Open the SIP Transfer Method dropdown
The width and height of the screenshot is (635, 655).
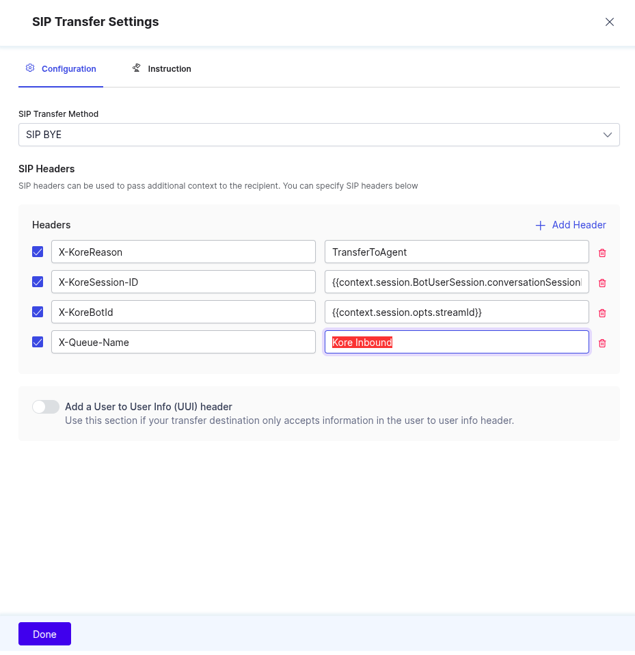(x=319, y=135)
